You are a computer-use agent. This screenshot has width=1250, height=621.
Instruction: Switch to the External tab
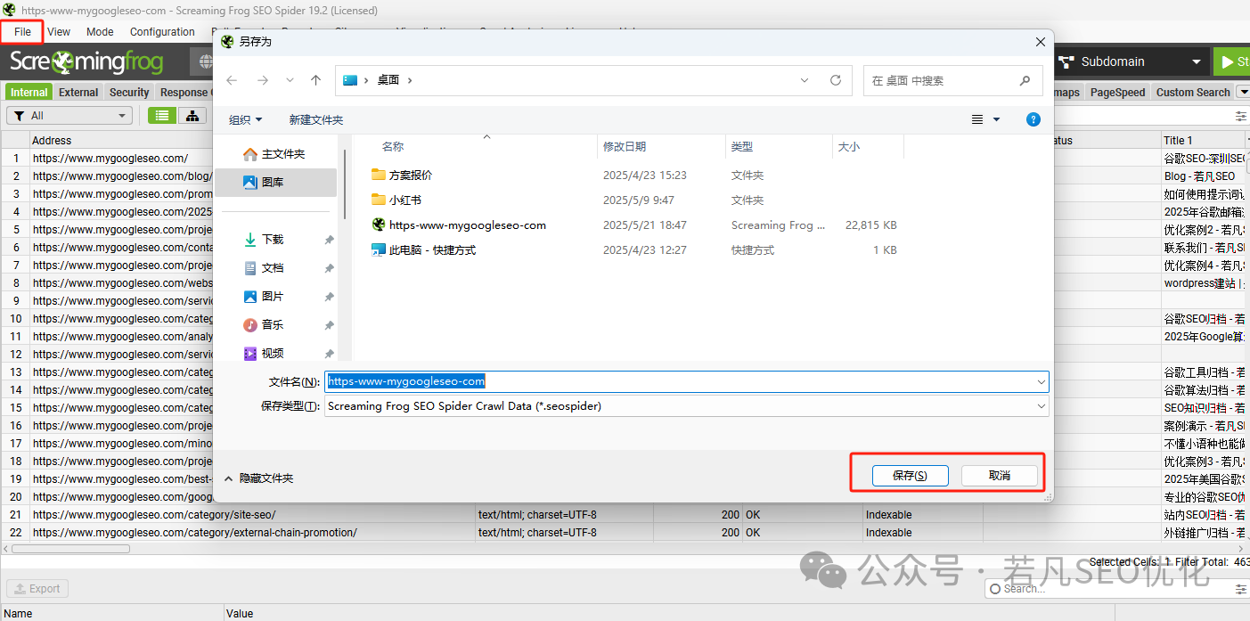point(78,93)
